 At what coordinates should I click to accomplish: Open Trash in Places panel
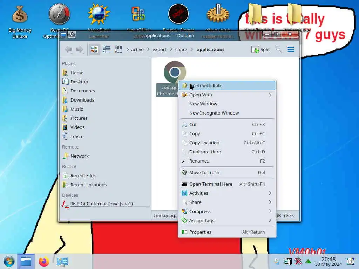point(105,137)
